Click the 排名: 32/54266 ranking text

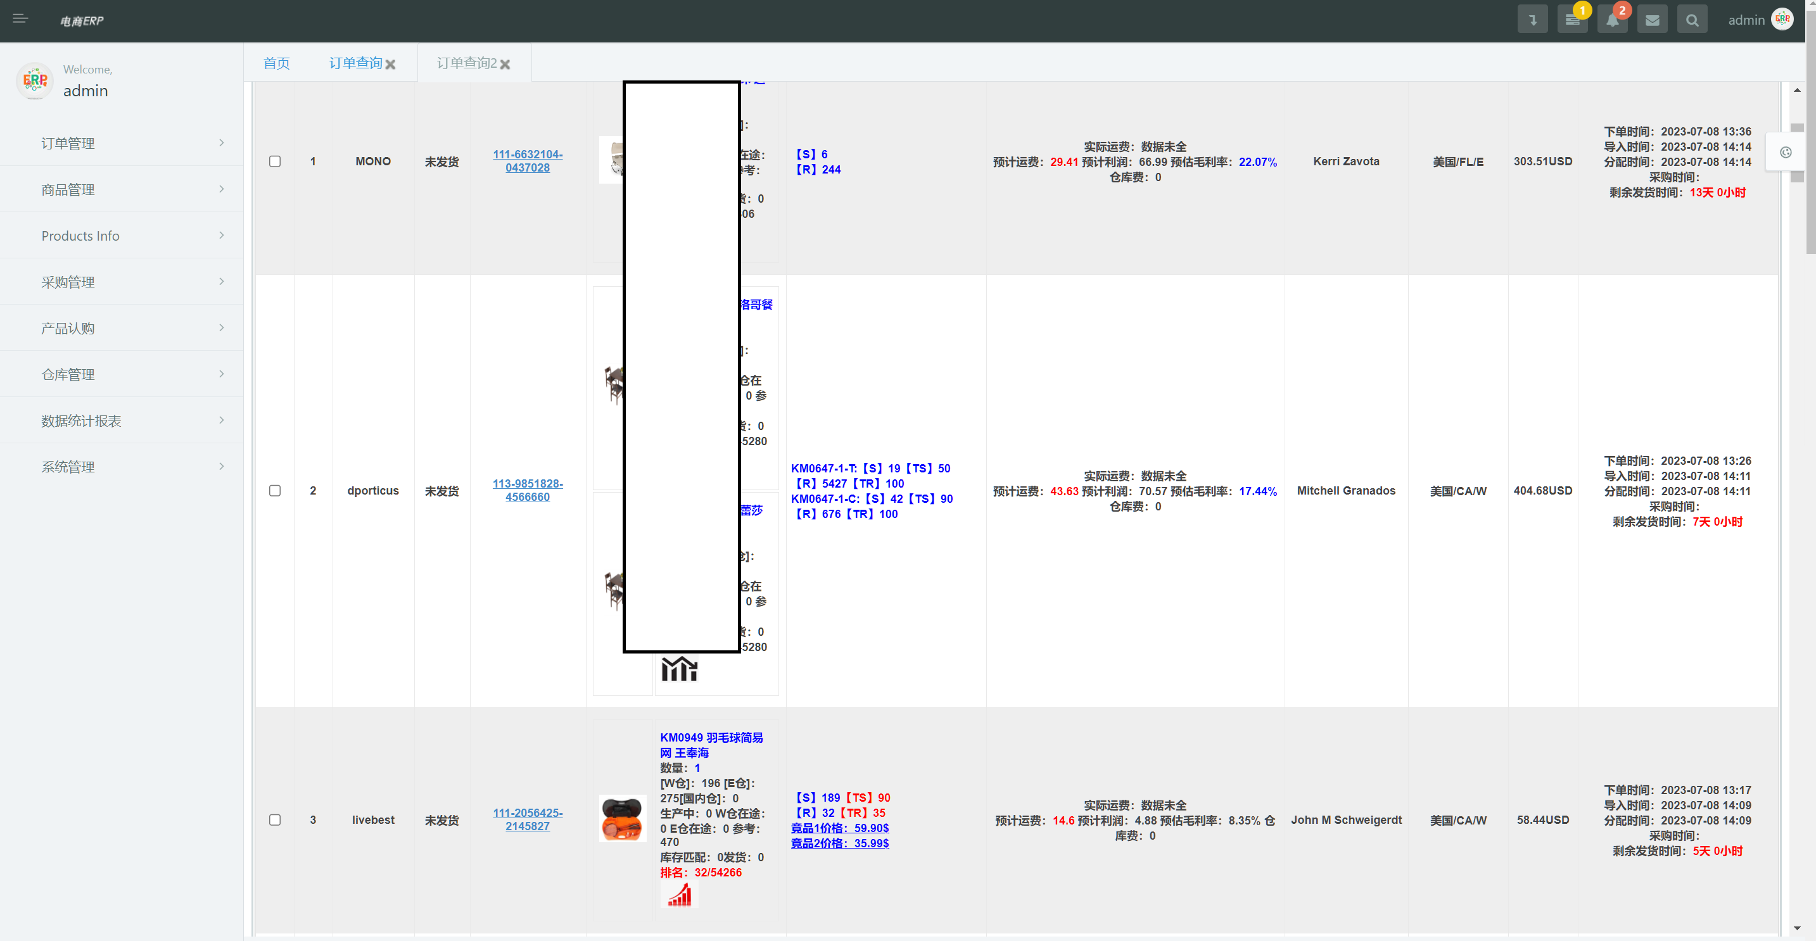tap(701, 872)
